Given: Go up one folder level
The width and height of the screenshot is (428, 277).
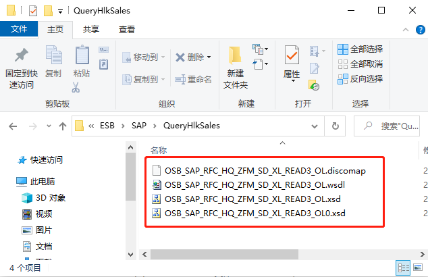Looking at the screenshot, I should pos(63,126).
